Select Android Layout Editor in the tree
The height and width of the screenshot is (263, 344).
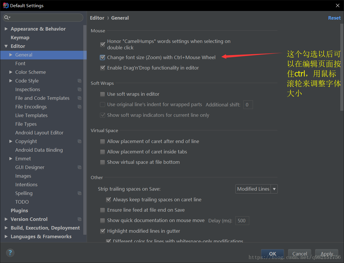click(39, 133)
